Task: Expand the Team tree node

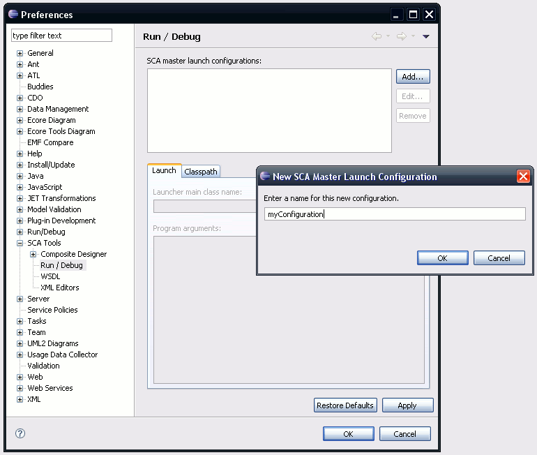Action: [x=20, y=333]
